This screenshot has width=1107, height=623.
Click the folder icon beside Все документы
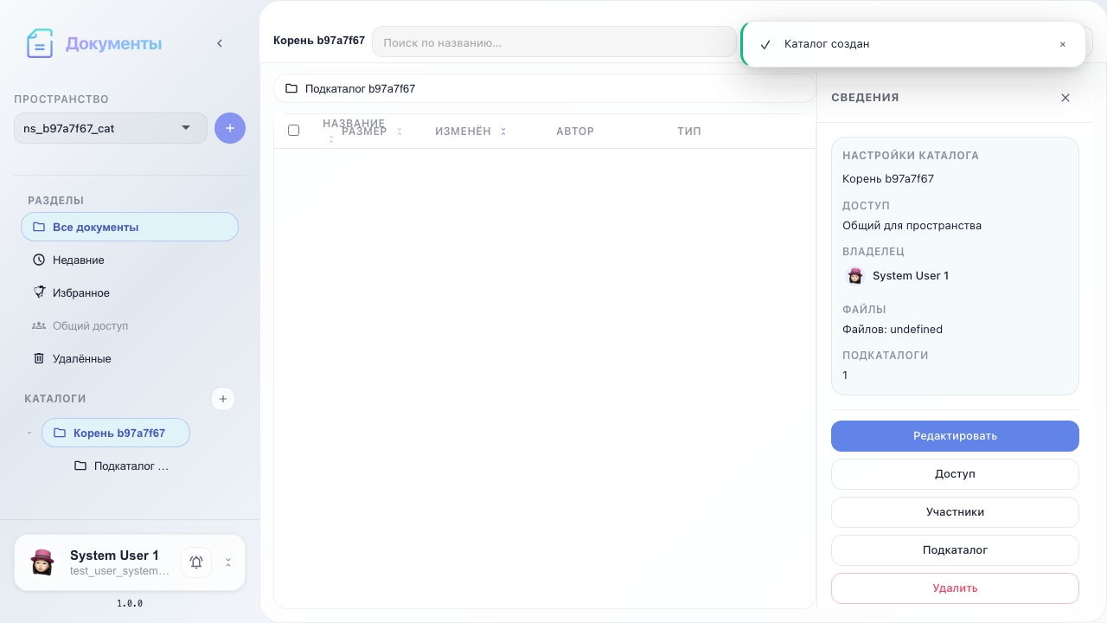click(39, 227)
